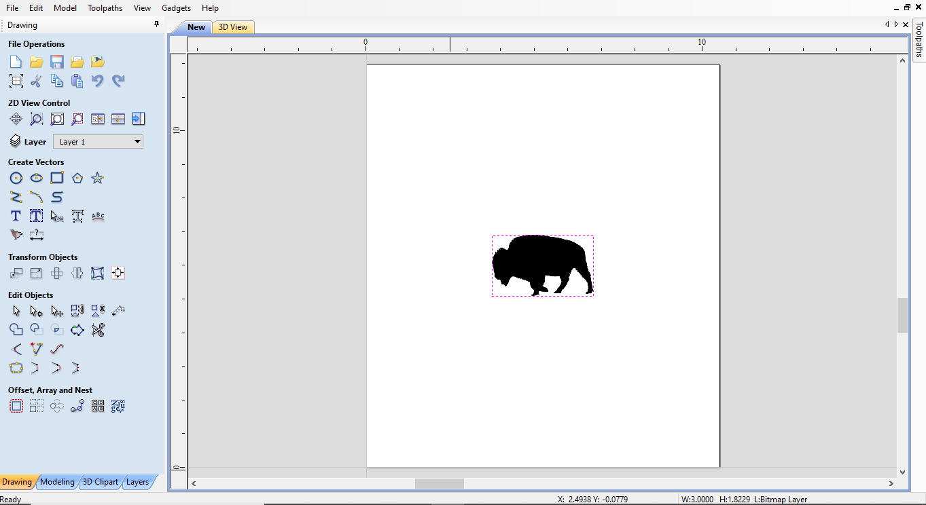Image resolution: width=926 pixels, height=505 pixels.
Task: Click the Text on Curve ABC icon
Action: click(98, 216)
